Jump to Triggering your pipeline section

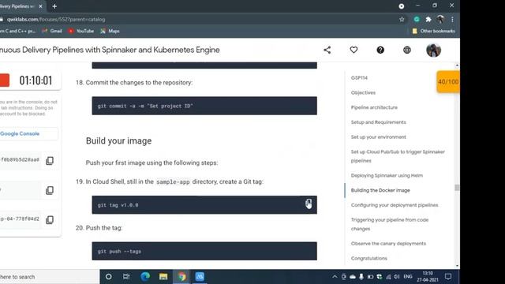[390, 224]
